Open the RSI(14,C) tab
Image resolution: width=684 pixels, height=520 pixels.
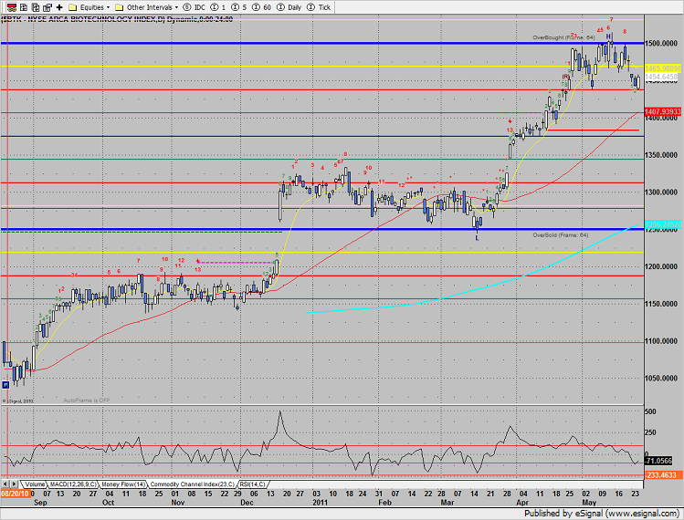coord(252,484)
